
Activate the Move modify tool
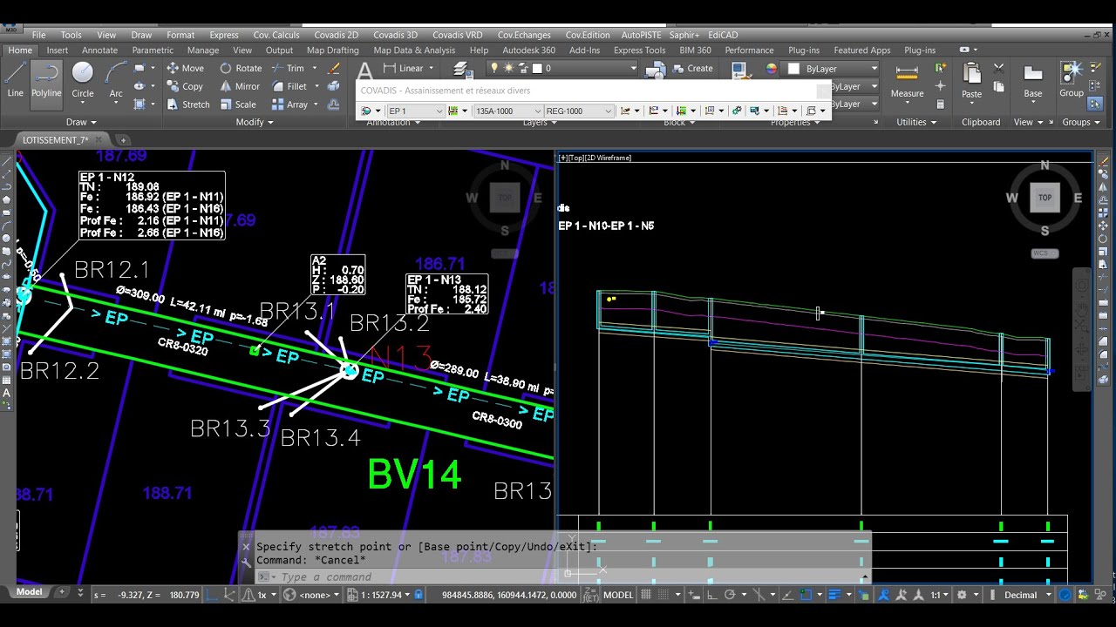pos(185,68)
